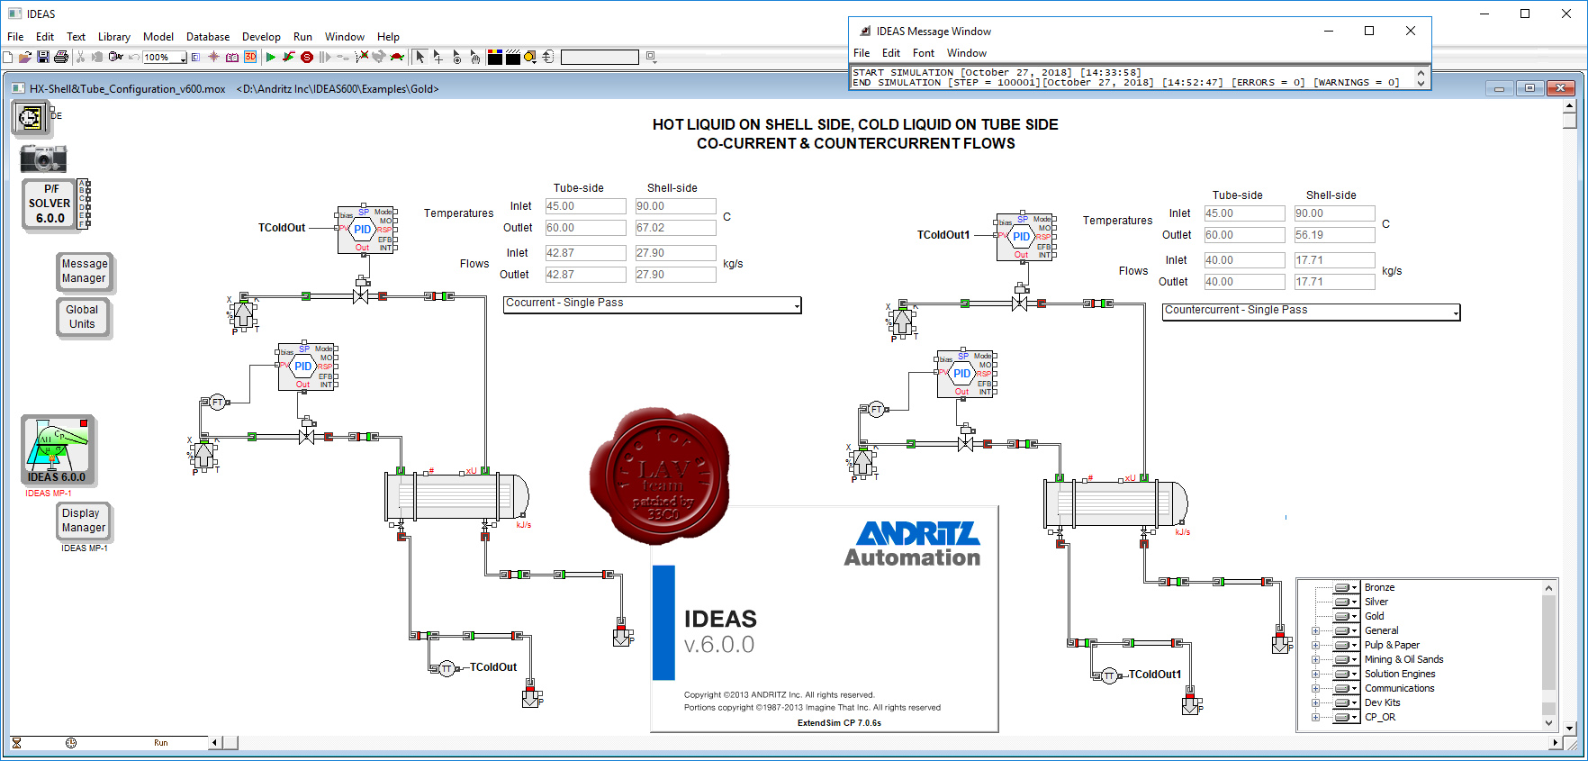Expand the CP_OR library node
The height and width of the screenshot is (761, 1588).
click(x=1315, y=717)
